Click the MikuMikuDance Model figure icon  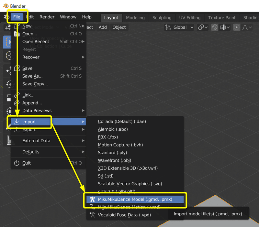[x=92, y=199]
